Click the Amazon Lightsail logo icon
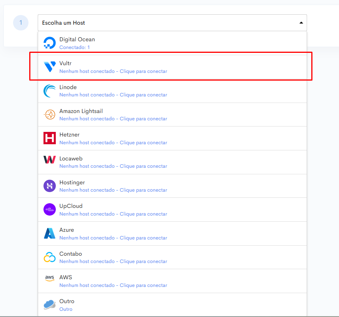Viewport: 339px width, 317px height. [50, 115]
